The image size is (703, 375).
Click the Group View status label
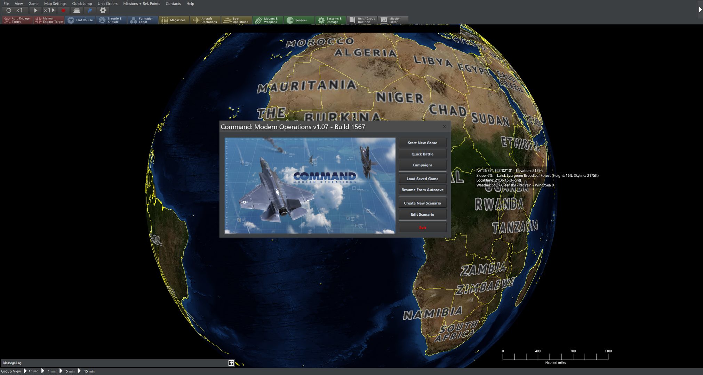(11, 371)
